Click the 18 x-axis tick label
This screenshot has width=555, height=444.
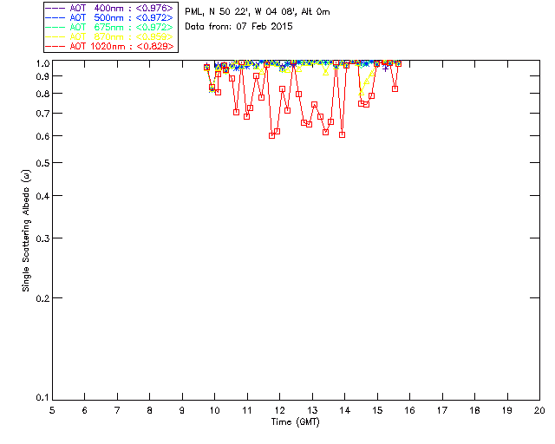point(474,410)
